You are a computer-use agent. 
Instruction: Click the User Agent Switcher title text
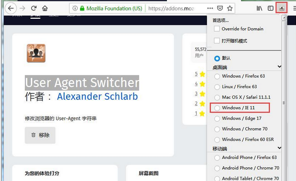82,83
